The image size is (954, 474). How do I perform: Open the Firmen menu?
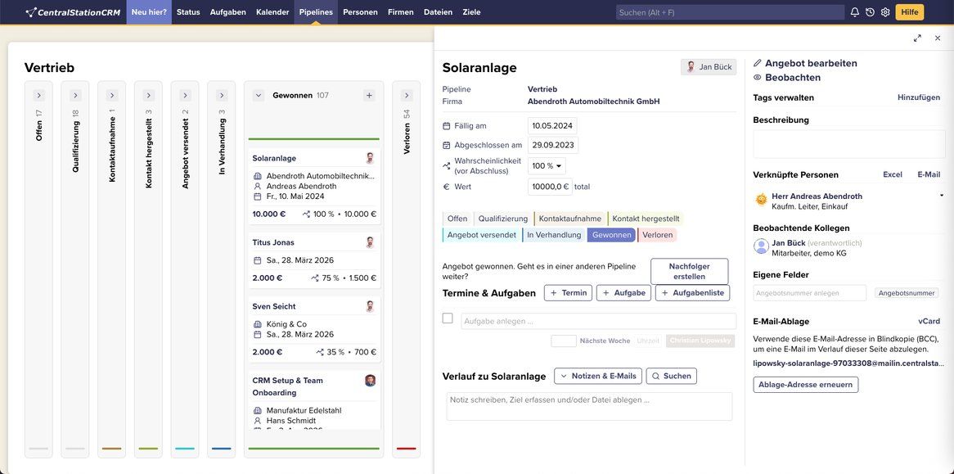(400, 12)
